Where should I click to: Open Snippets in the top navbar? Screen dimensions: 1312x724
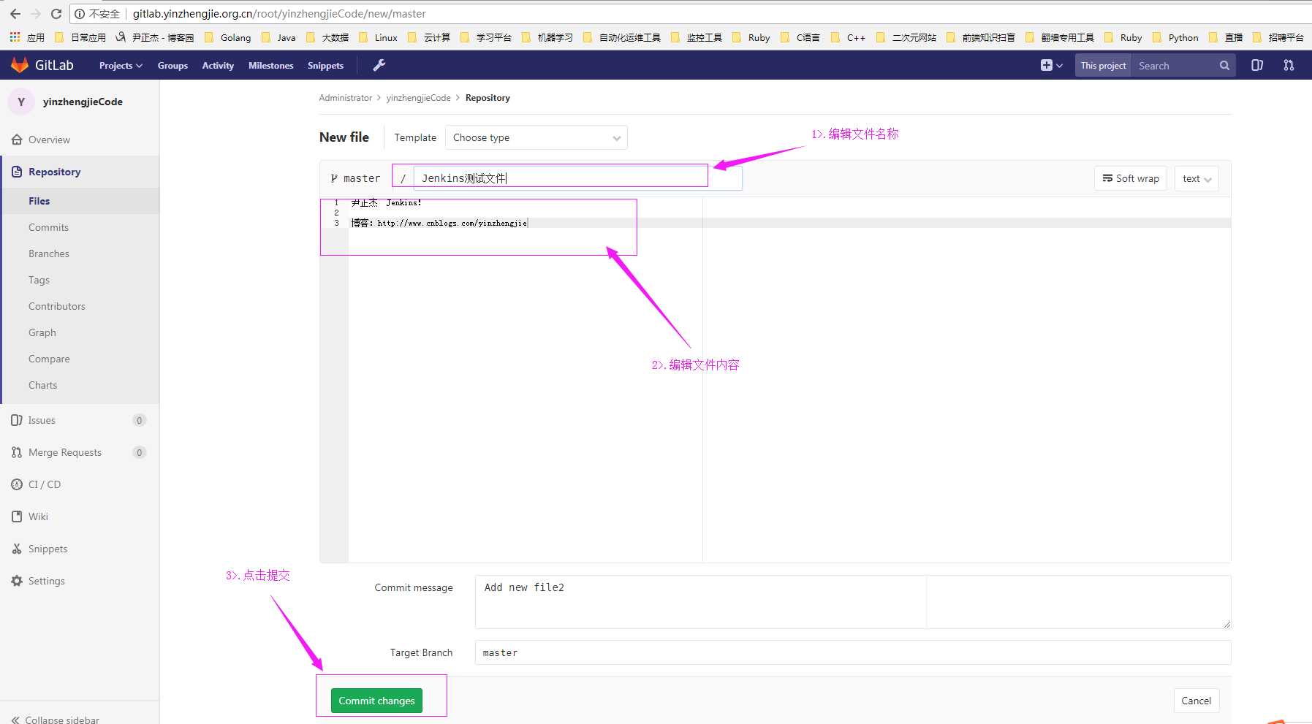(325, 65)
